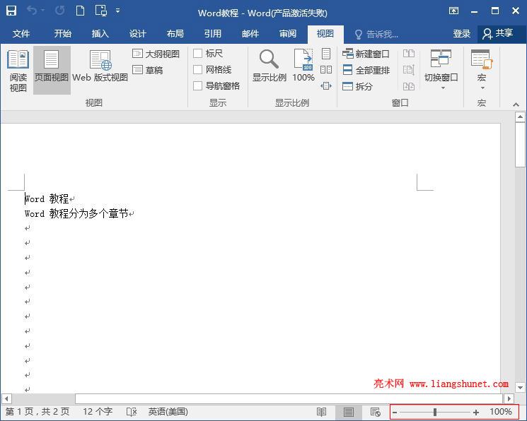Click the synchronous scrolling icon
527x421 pixels.
coord(409,69)
